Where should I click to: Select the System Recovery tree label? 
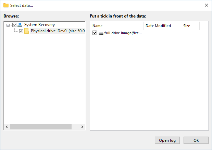pos(39,25)
